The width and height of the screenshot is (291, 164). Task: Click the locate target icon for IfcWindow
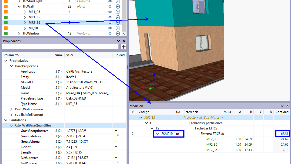(118, 33)
